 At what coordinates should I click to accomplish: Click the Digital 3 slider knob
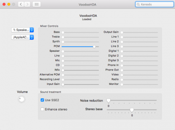click(122, 61)
